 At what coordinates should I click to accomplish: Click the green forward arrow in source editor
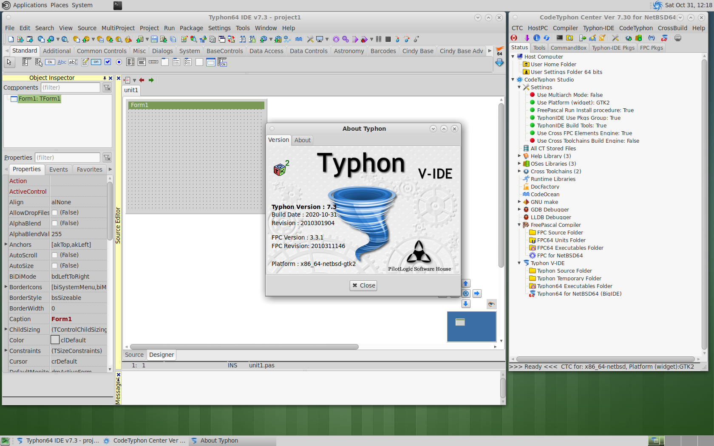tap(151, 80)
